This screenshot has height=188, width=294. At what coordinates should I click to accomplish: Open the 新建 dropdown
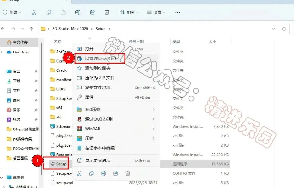pyautogui.click(x=12, y=12)
